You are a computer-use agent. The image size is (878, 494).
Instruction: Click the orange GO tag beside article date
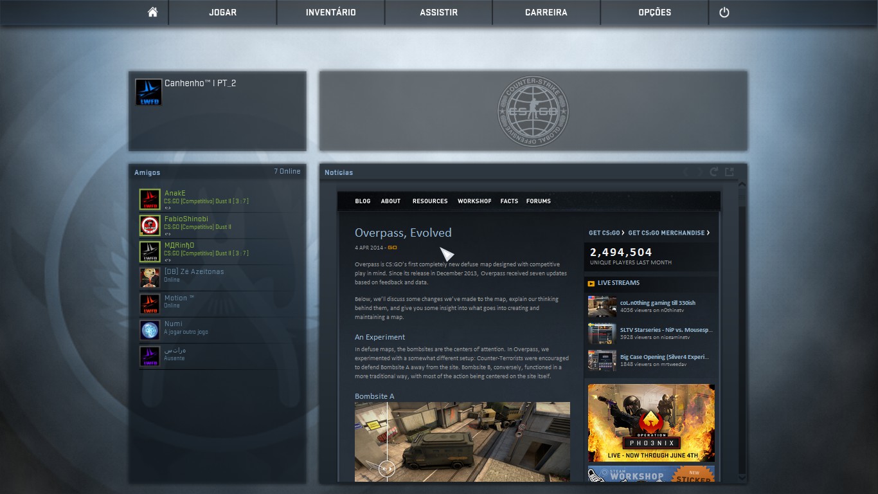(392, 248)
